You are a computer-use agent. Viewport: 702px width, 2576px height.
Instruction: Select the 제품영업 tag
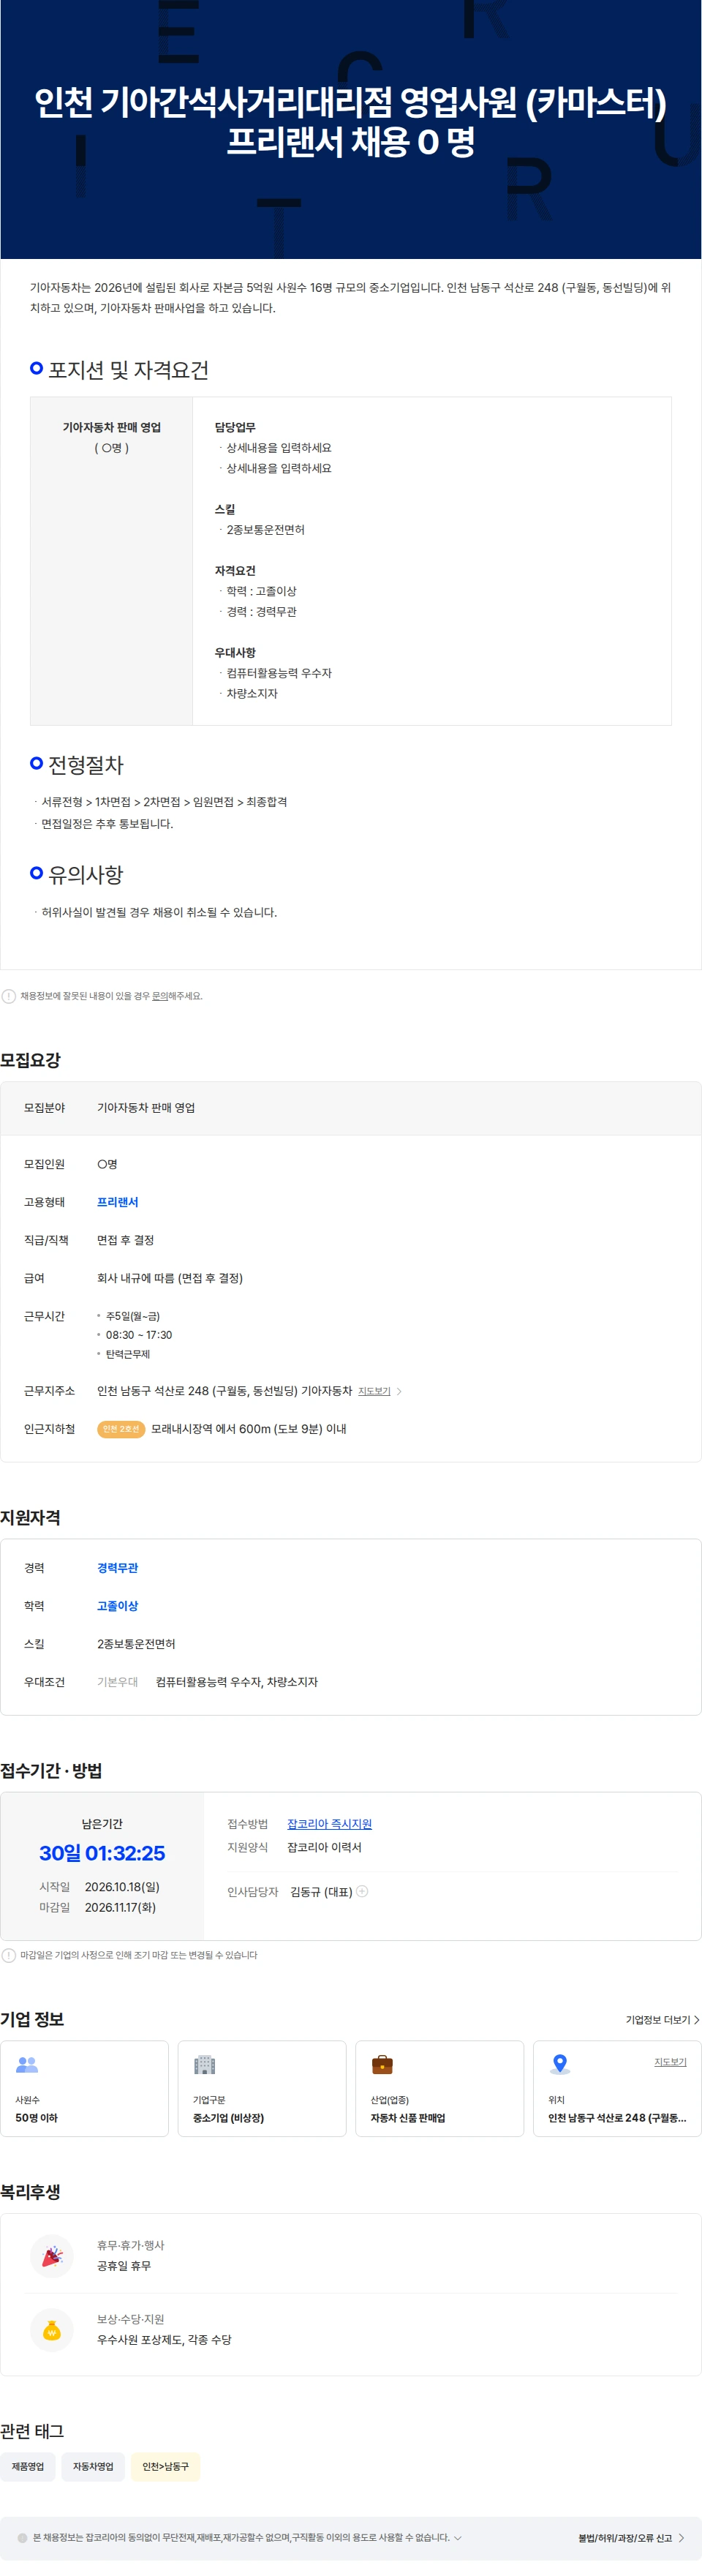pyautogui.click(x=28, y=2466)
